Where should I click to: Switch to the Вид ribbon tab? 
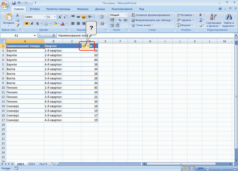point(142,9)
